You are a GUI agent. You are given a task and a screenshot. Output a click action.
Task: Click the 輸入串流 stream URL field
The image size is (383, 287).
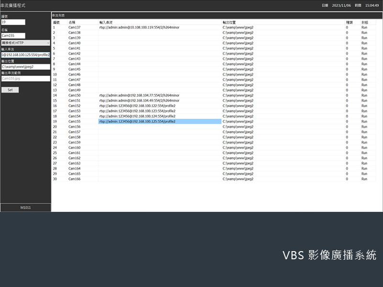click(26, 55)
